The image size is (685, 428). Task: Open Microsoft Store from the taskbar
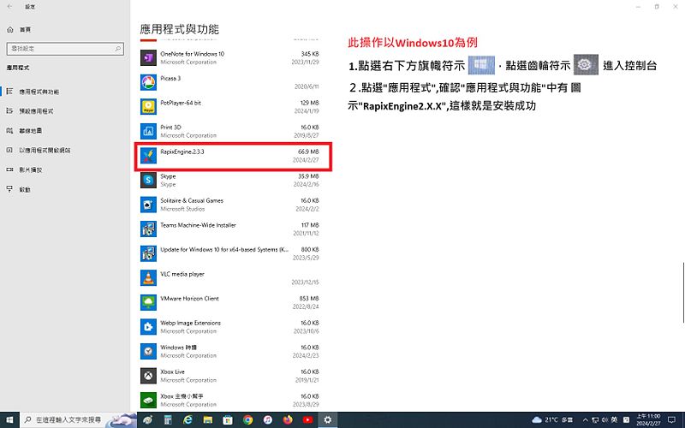point(228,419)
